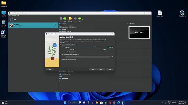This screenshot has height=105, width=188.
Task: Click the New machine toolbar icon
Action: pyautogui.click(x=61, y=18)
